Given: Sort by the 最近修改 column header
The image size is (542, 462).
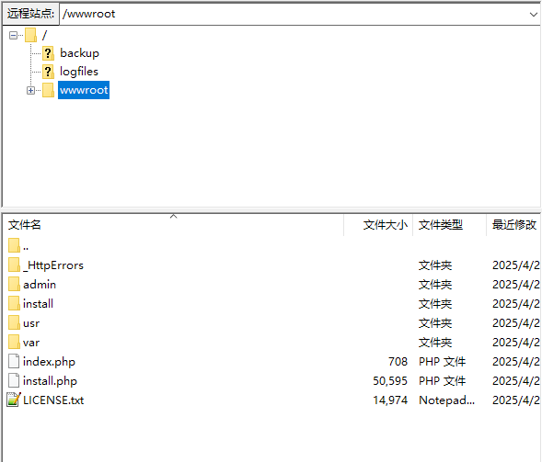Looking at the screenshot, I should [x=513, y=225].
